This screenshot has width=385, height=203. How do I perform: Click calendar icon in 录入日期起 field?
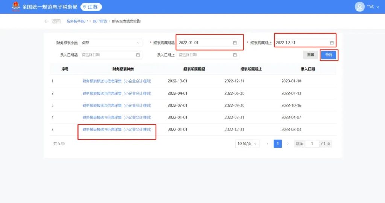[138, 55]
